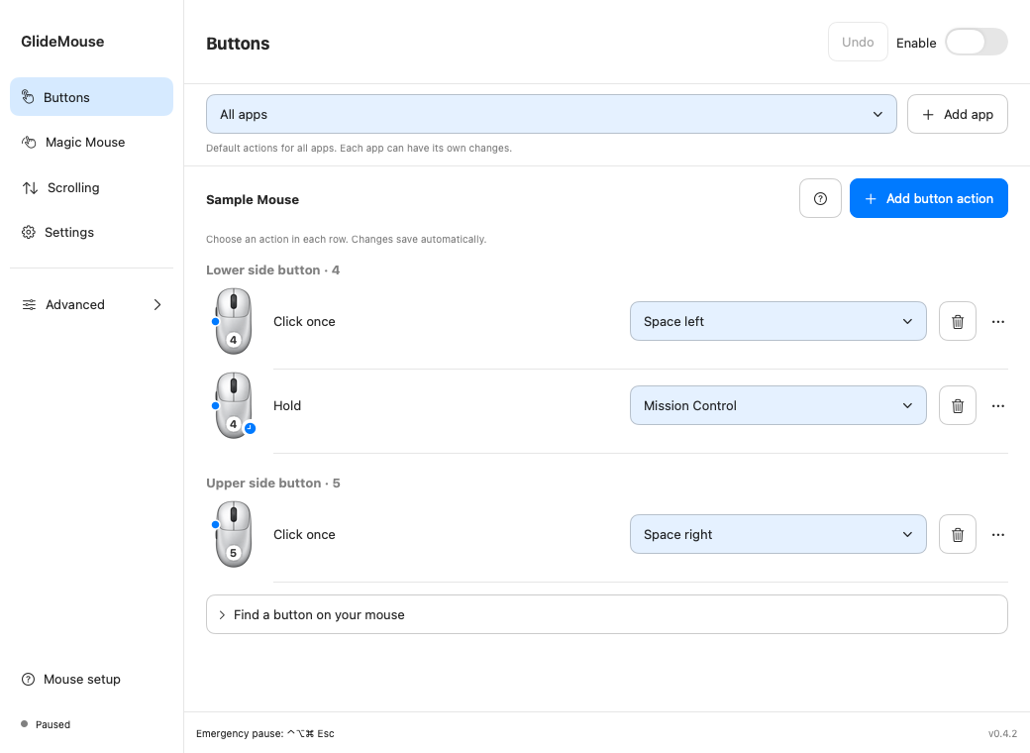Click the button 4 Click once mouse image
Image resolution: width=1030 pixels, height=753 pixels.
click(x=233, y=321)
